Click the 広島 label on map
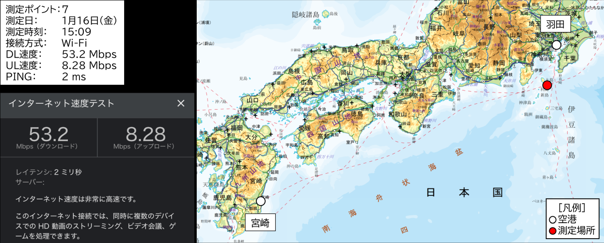 pyautogui.click(x=306, y=83)
